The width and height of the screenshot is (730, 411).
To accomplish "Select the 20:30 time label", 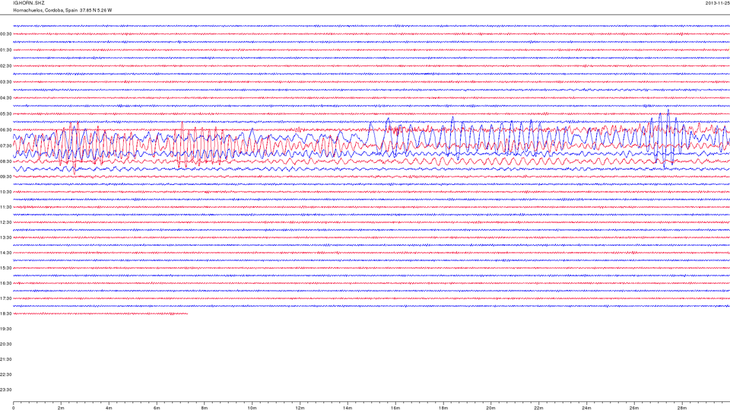I will pyautogui.click(x=6, y=344).
